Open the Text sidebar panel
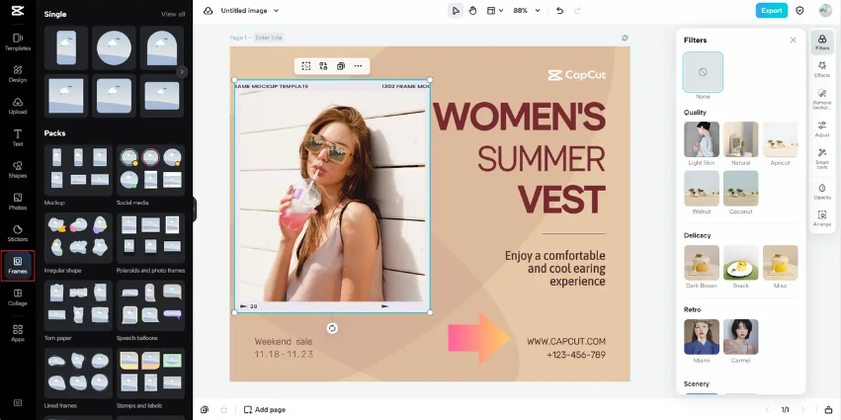The width and height of the screenshot is (841, 420). pos(18,137)
